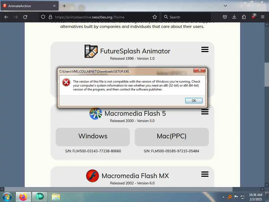The width and height of the screenshot is (269, 202).
Task: List all tabs dropdown arrow
Action: pos(225,6)
